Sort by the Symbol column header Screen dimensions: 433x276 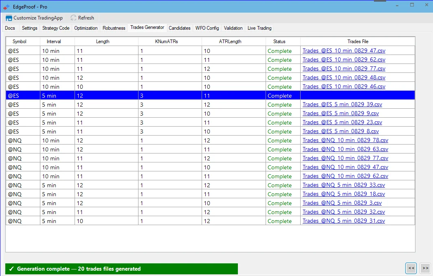coord(23,42)
